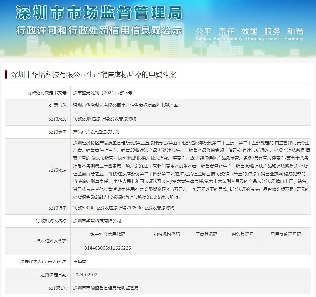Click the 税务登记号 column header

(243, 234)
